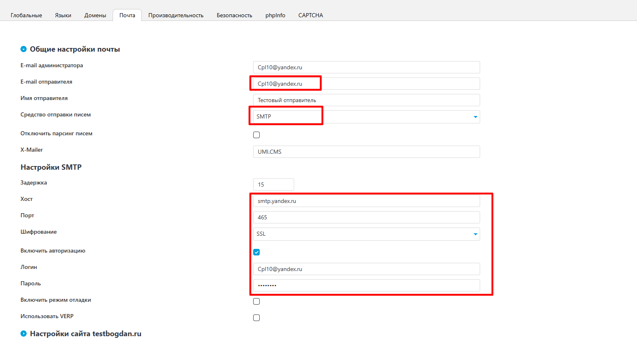Uncheck the Включить авторизацию checkbox
Viewport: 637px width, 353px height.
[256, 252]
